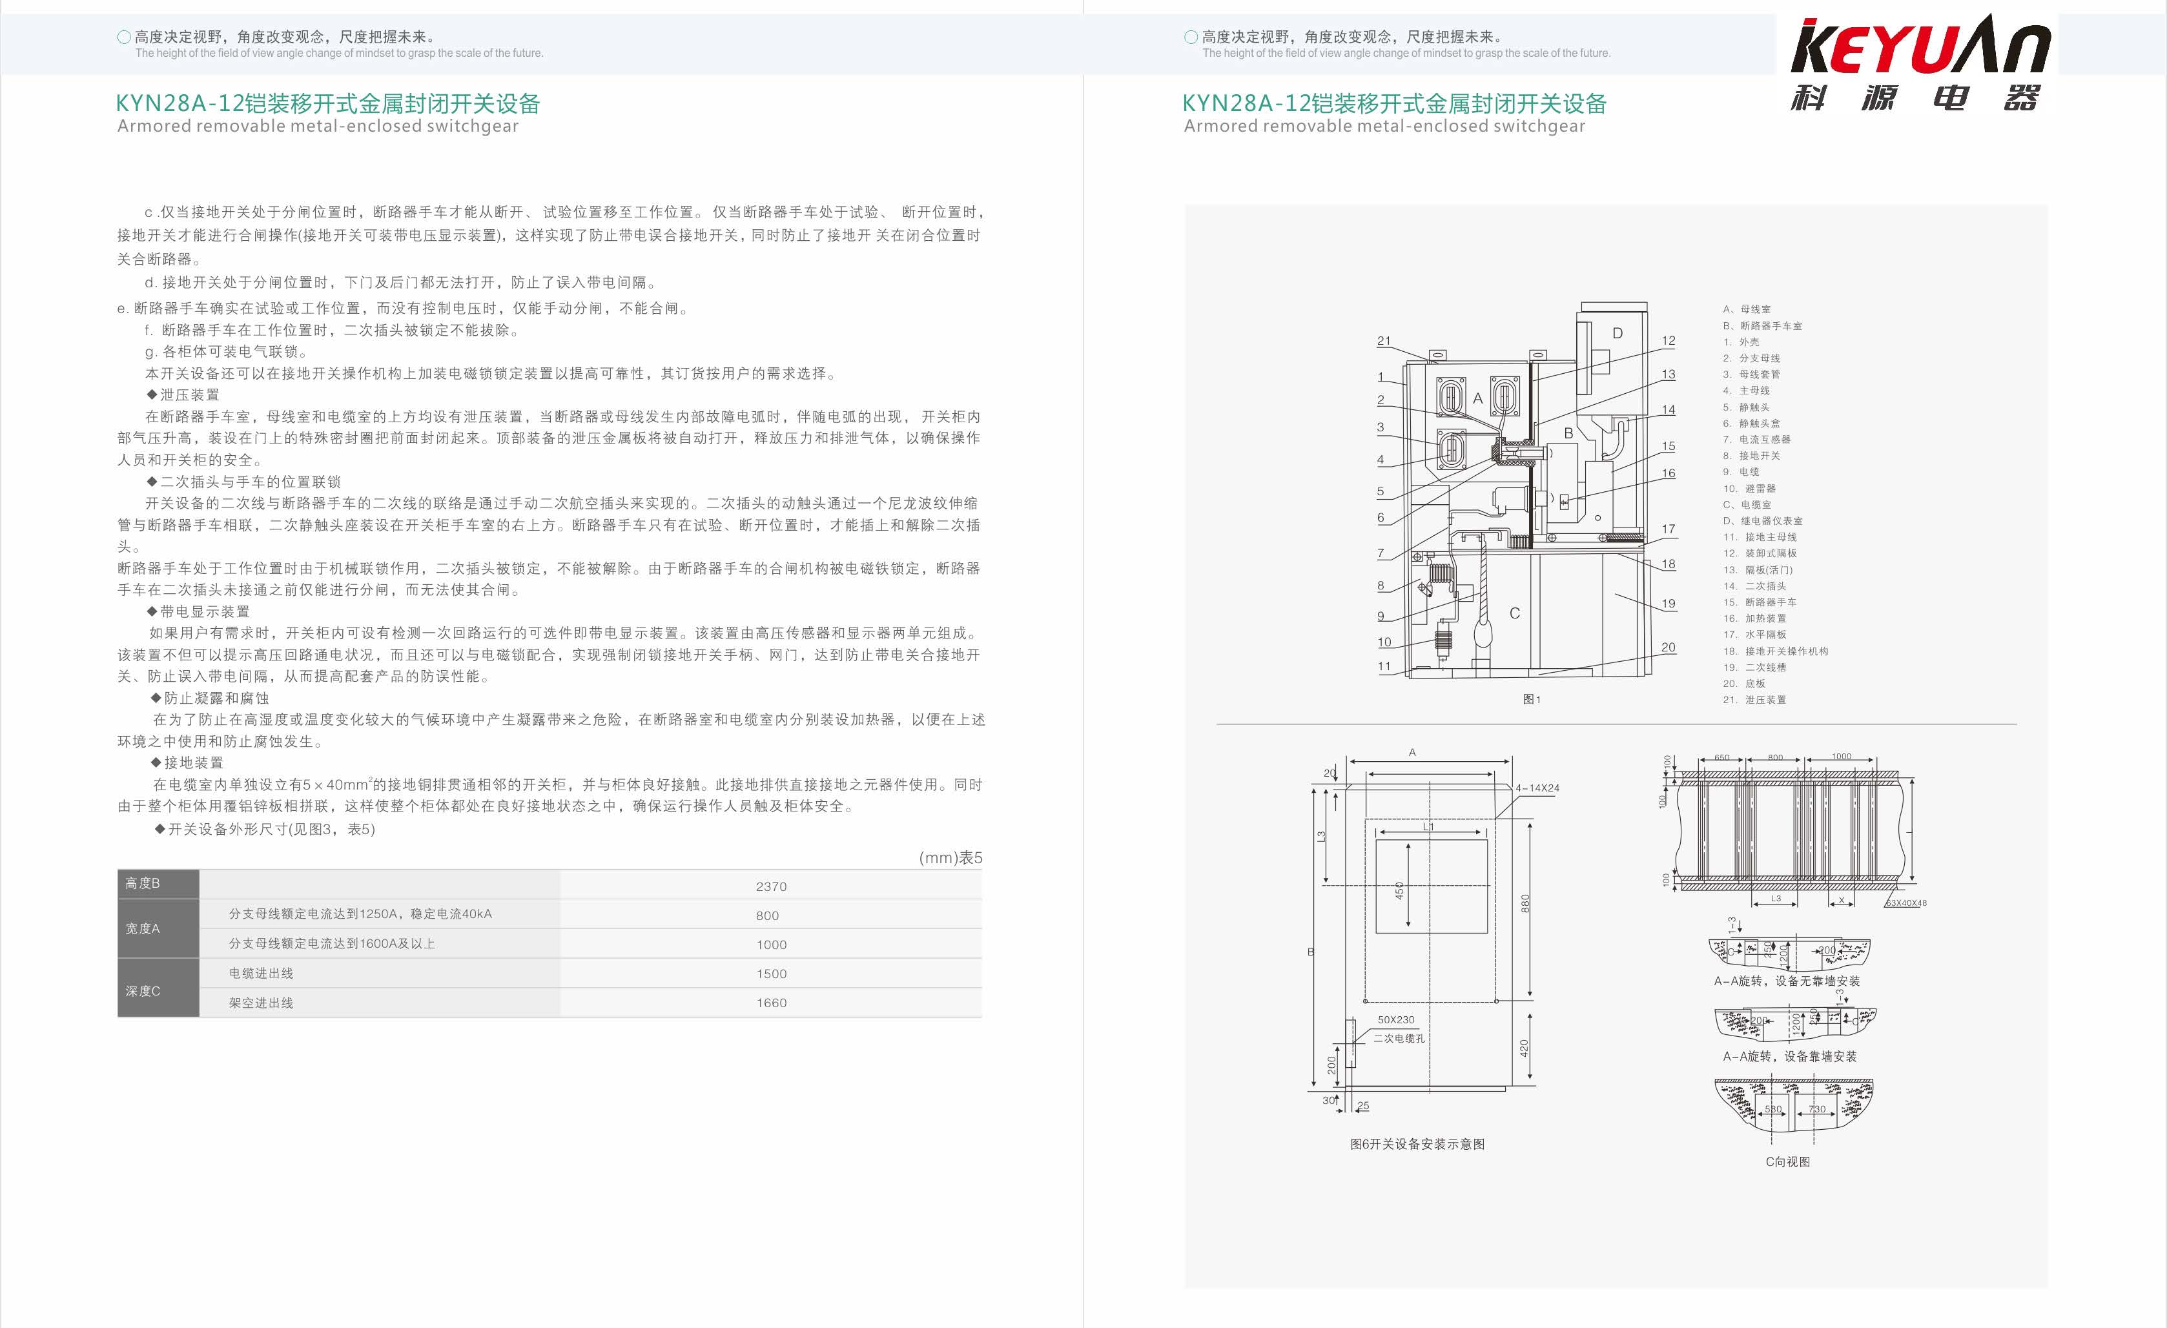Click the circle bullet in right header slogan

point(1191,37)
